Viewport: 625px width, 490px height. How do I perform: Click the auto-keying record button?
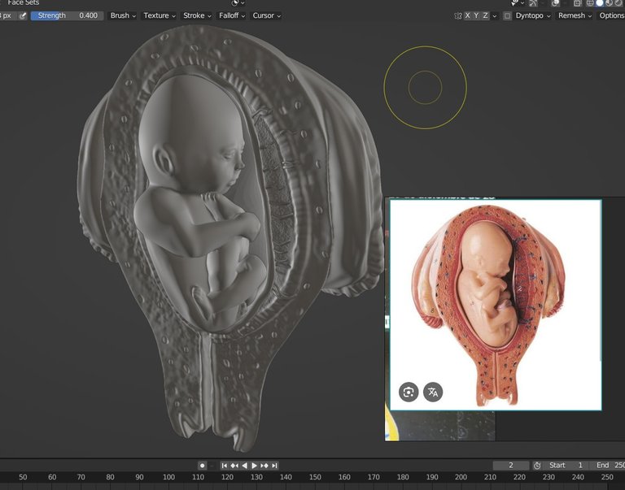tap(203, 466)
